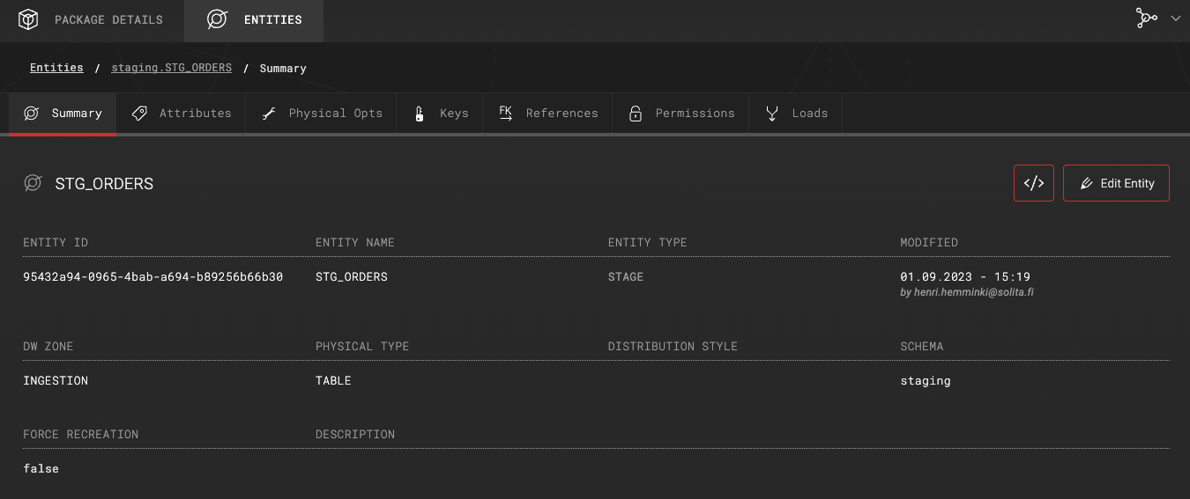Click the Package Details cube icon
Screen dimensions: 1190x499
click(x=28, y=19)
